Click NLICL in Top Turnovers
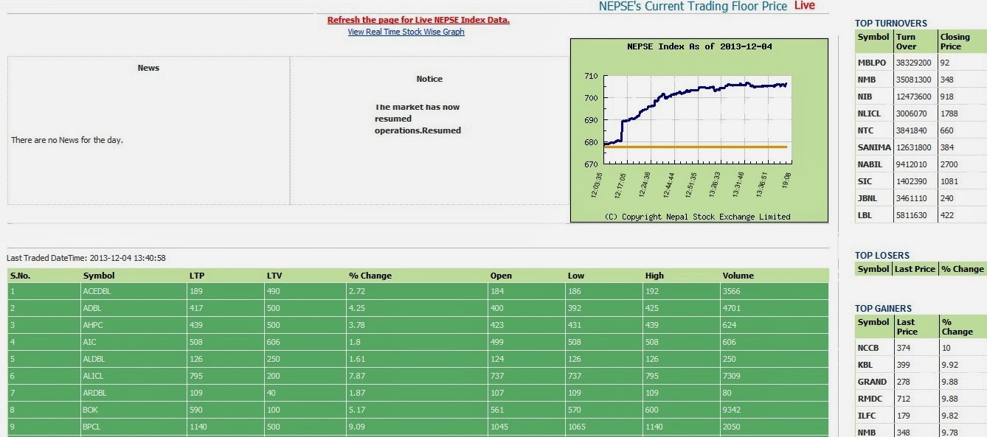Image resolution: width=987 pixels, height=437 pixels. pos(870,113)
